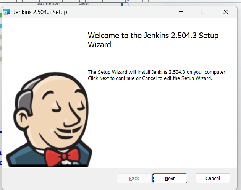Click the 'Click Next to continue' instruction line
Image resolution: width=241 pixels, height=190 pixels.
coord(150,78)
